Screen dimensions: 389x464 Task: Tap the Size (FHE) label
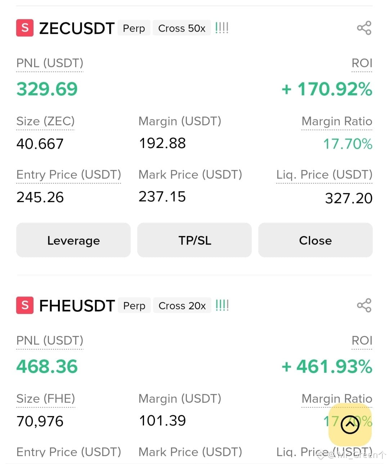[x=46, y=399]
